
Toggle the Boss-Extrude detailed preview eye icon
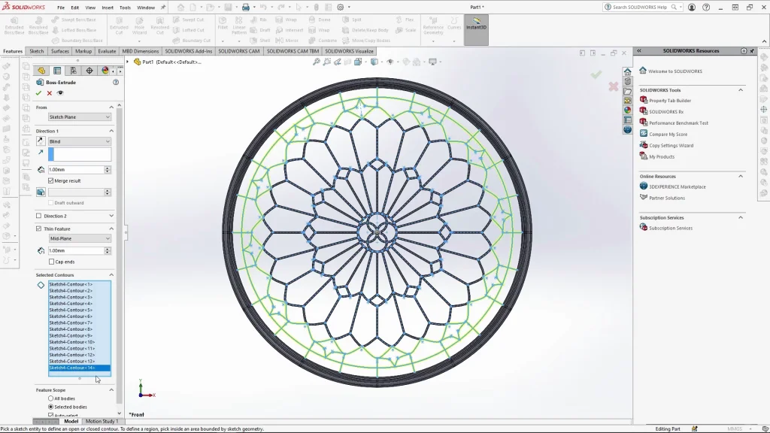[60, 93]
